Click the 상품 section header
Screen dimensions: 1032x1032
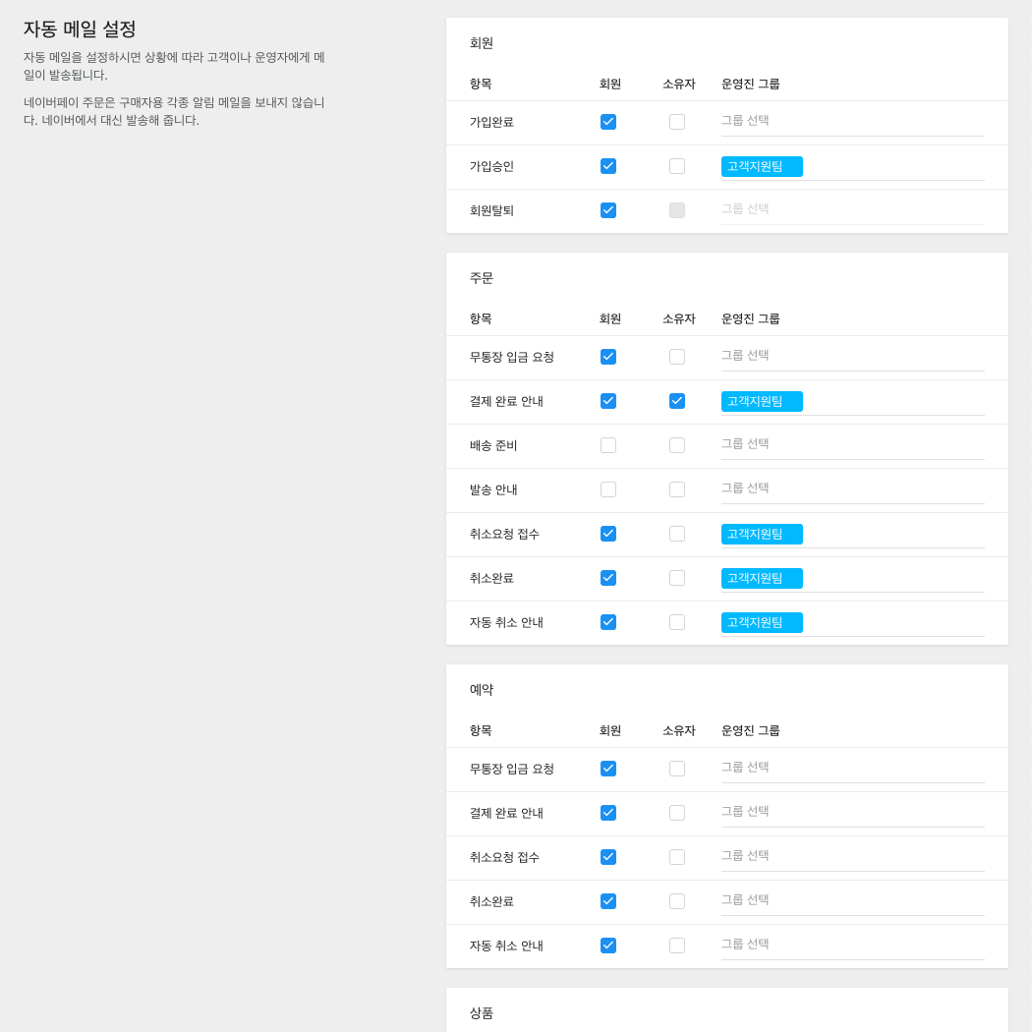point(482,1013)
